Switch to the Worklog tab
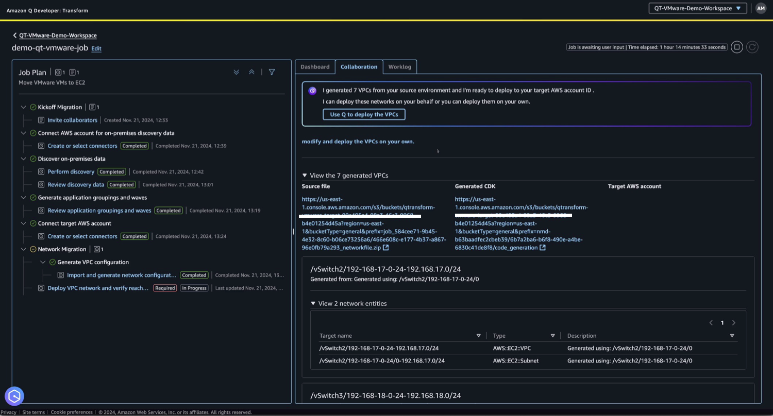 coord(399,66)
